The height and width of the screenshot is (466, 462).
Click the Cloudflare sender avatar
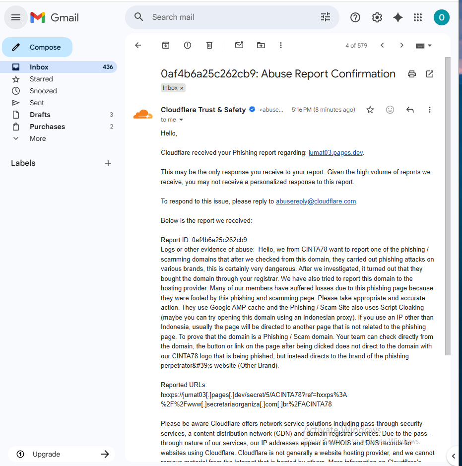pos(143,115)
